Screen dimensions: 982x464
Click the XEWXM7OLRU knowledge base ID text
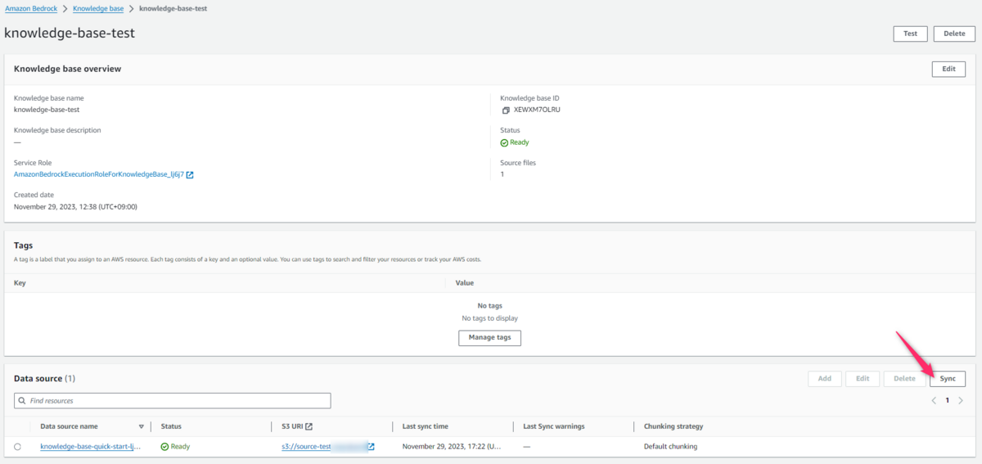point(537,110)
